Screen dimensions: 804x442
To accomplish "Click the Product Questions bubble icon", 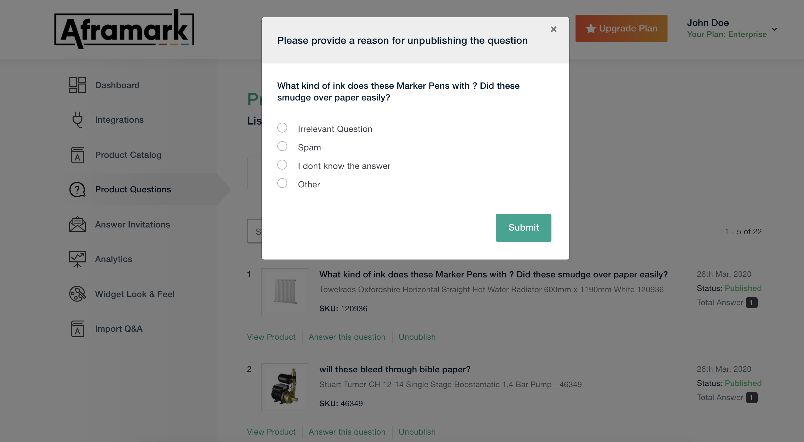I will point(77,189).
